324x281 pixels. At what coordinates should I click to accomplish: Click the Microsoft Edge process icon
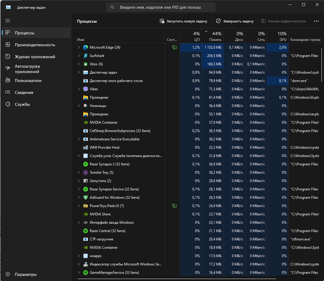point(86,47)
